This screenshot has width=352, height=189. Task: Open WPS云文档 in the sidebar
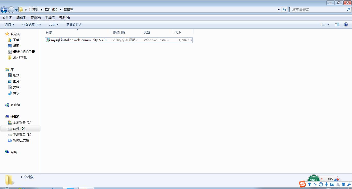tap(21, 140)
